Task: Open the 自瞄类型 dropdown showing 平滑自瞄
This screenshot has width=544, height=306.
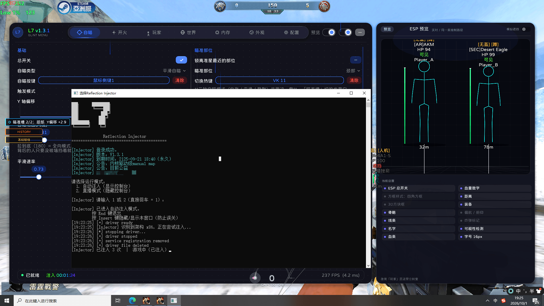Action: (174, 71)
